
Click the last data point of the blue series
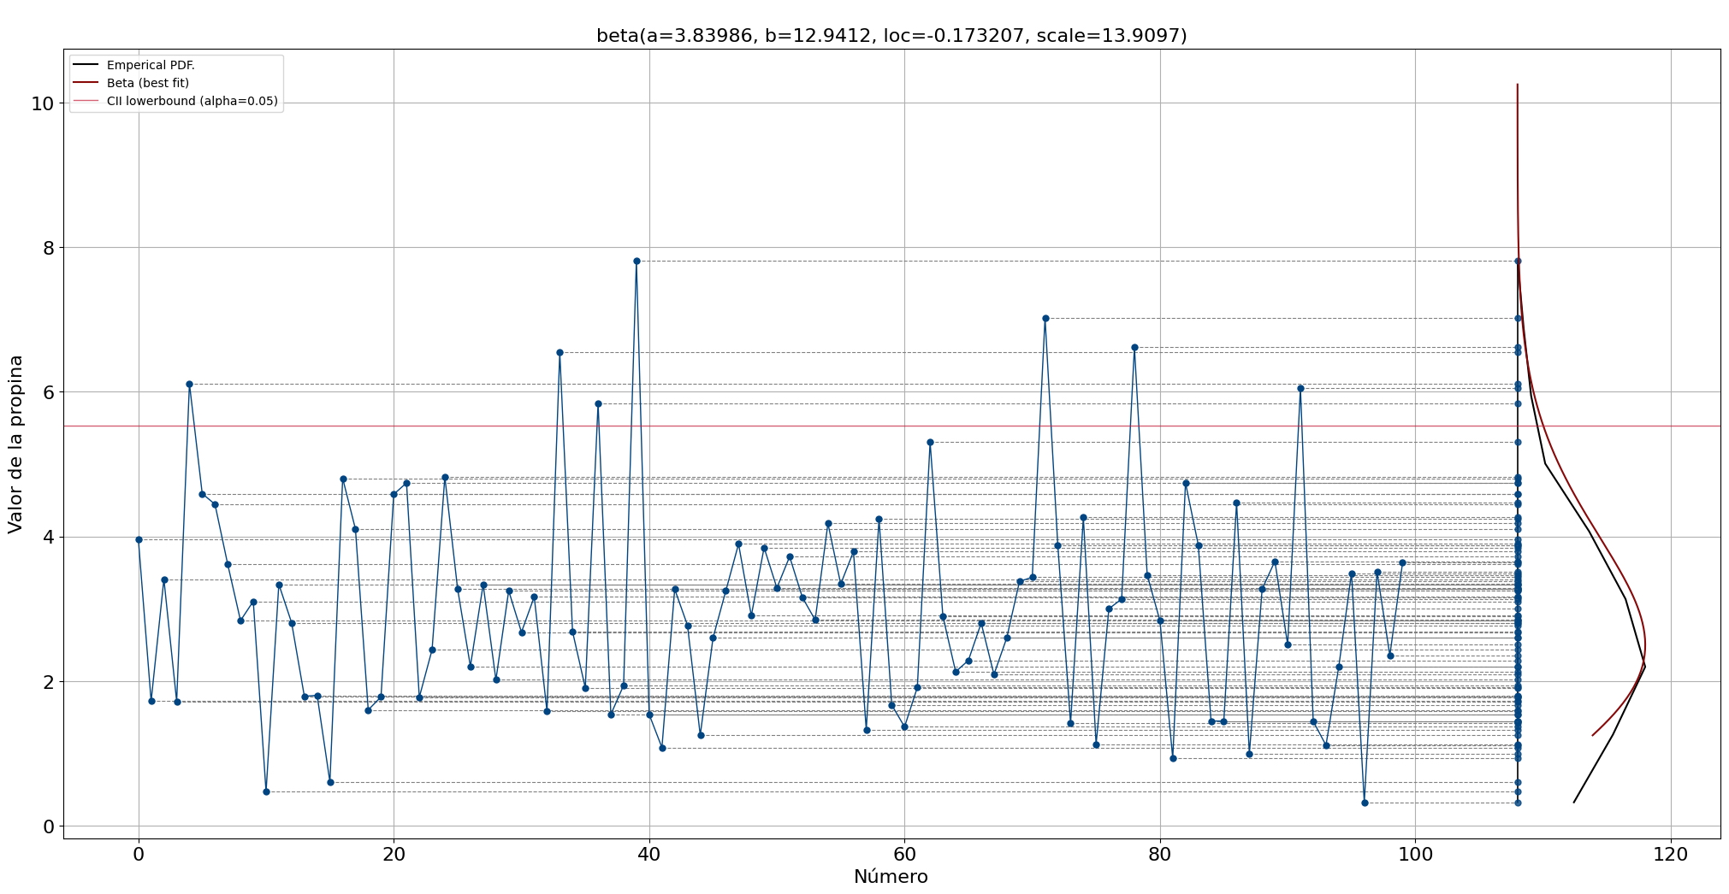click(1402, 562)
